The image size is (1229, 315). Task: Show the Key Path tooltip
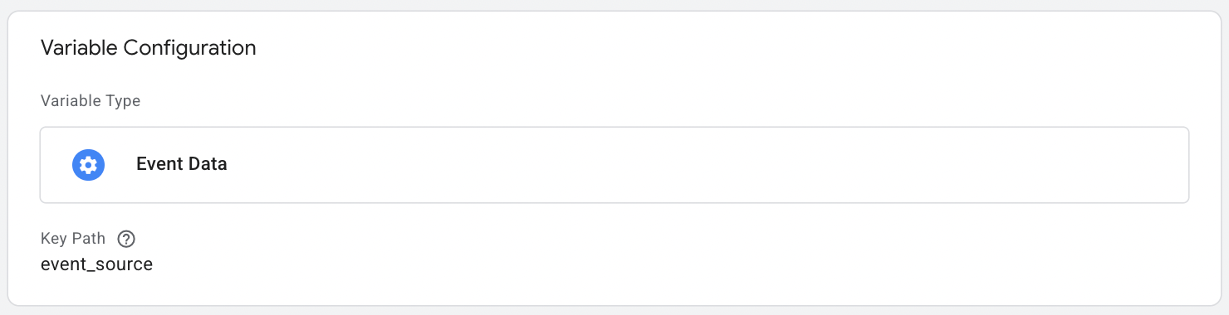[126, 239]
